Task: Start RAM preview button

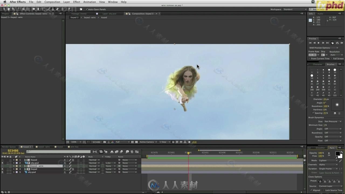Action: point(342,43)
